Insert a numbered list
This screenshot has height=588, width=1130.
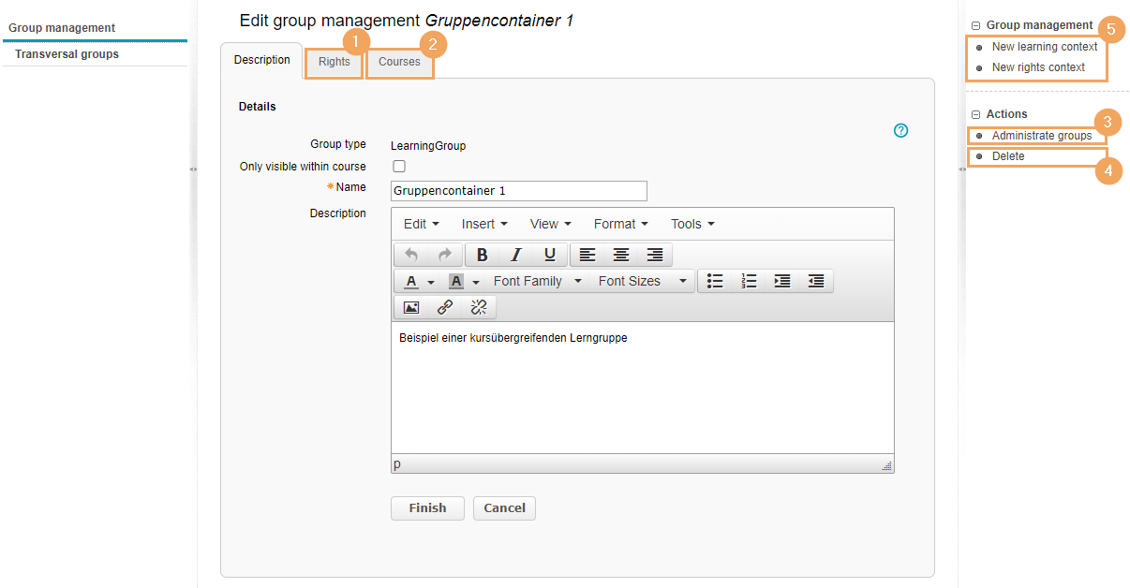(749, 281)
